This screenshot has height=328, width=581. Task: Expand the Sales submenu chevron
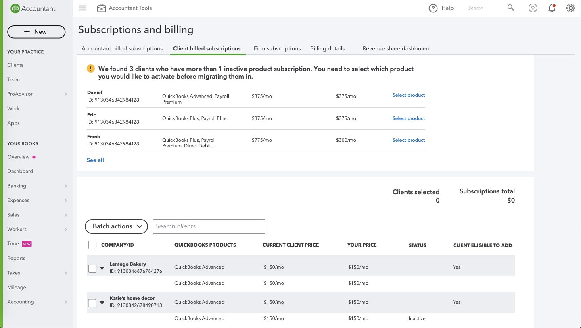[x=65, y=215]
